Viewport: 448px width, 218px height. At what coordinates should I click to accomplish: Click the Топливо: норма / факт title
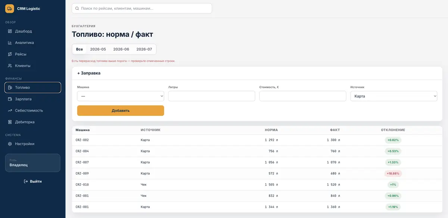(x=112, y=34)
